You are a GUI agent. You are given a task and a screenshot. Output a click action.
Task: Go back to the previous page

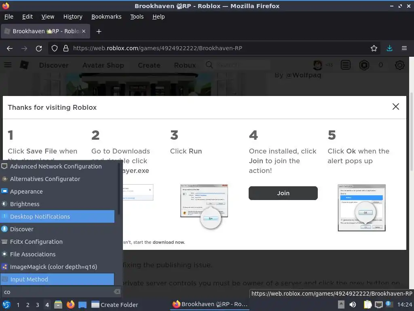pos(10,49)
